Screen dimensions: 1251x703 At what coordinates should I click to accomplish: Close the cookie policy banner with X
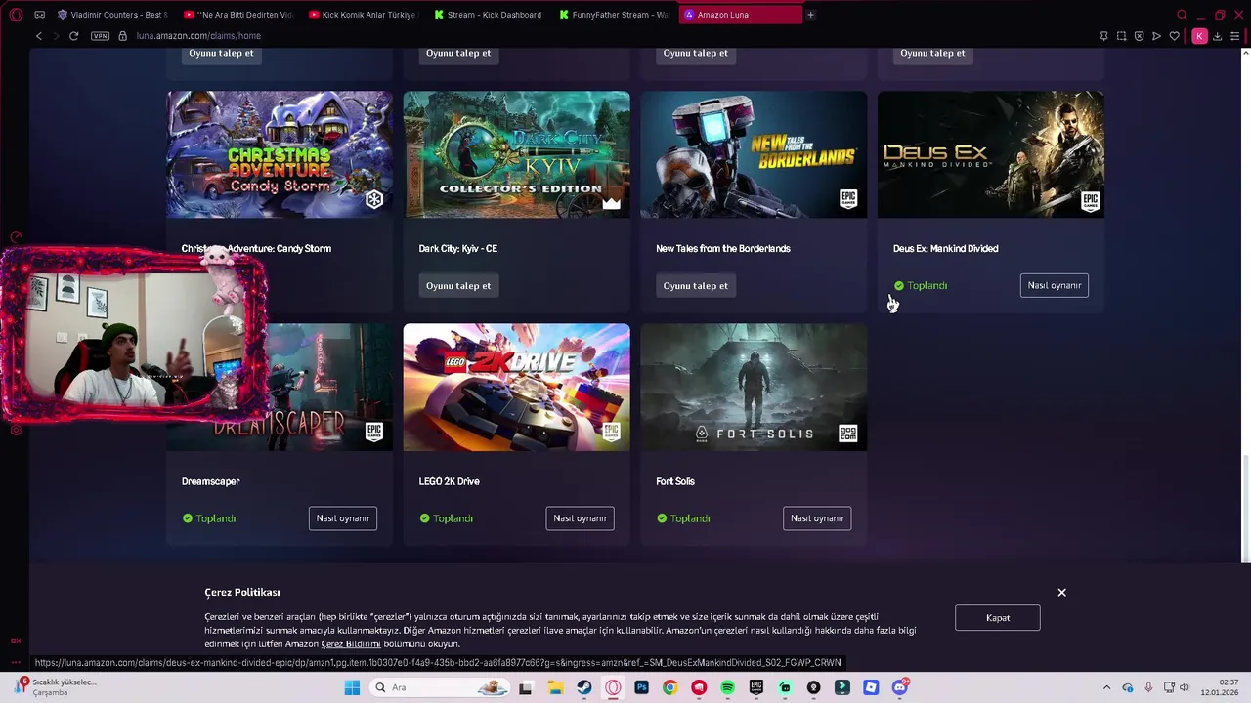click(1061, 593)
